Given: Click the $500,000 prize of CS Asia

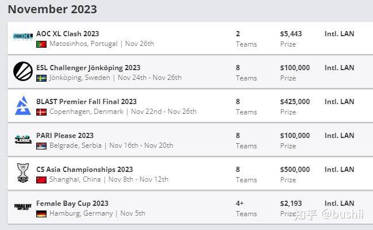Looking at the screenshot, I should pyautogui.click(x=295, y=170).
